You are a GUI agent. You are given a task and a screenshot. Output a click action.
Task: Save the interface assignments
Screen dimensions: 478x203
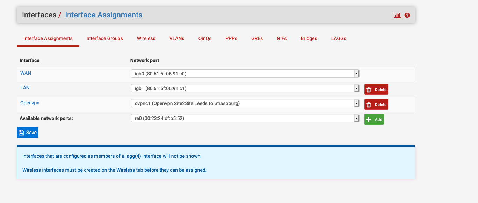point(28,133)
